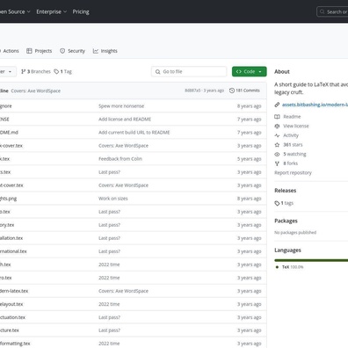This screenshot has height=348, width=348.
Task: Click the Code angle-brackets icon
Action: pos(239,71)
